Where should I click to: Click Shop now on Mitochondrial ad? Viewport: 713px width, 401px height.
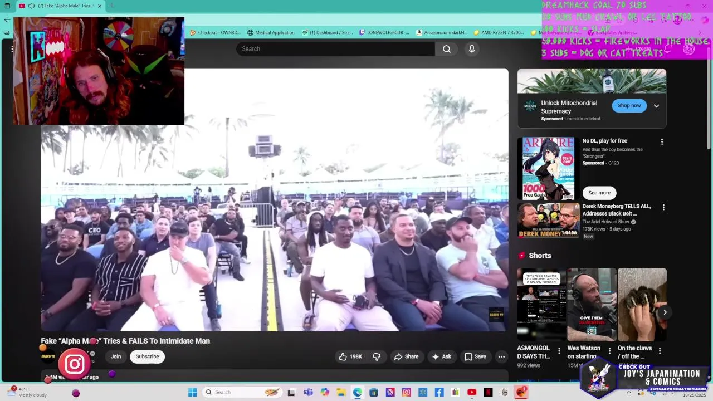(x=629, y=105)
